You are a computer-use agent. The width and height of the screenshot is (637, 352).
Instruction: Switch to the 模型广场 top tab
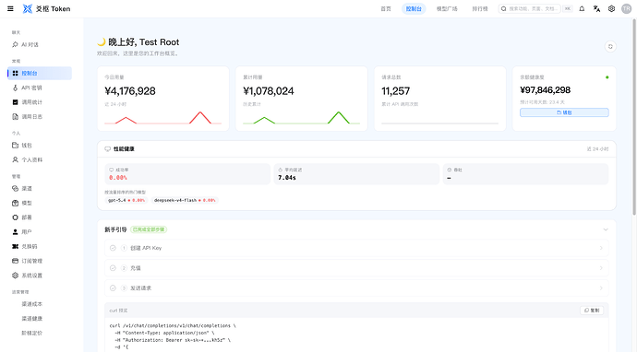click(447, 8)
